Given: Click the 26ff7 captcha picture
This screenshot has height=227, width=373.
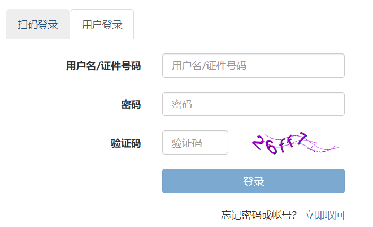Looking at the screenshot, I should 294,143.
